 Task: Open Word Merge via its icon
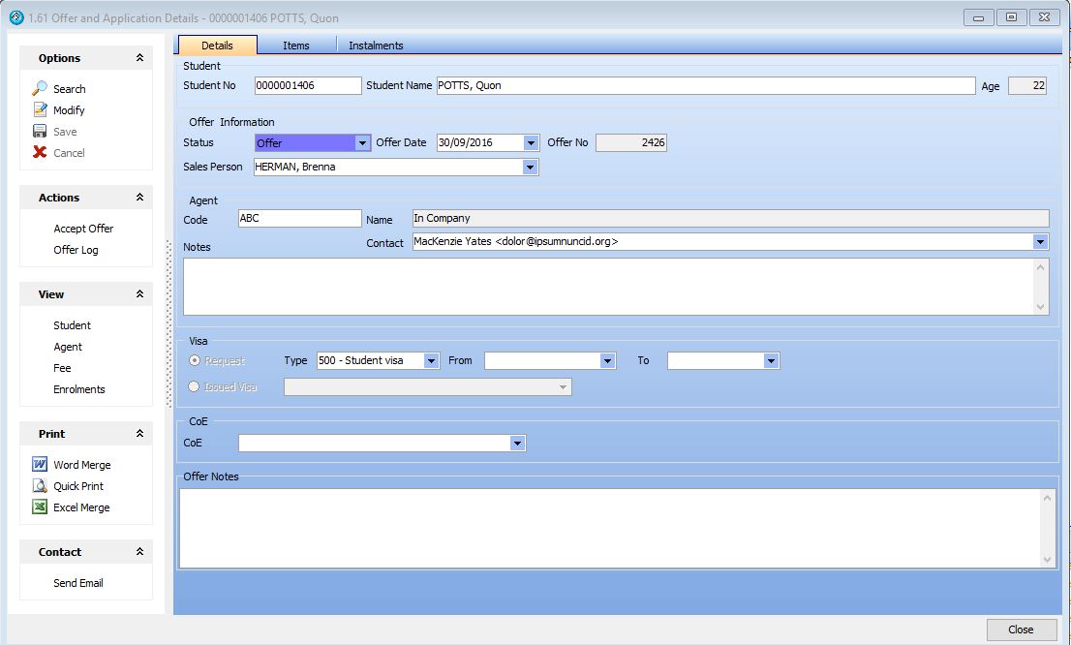tap(40, 464)
